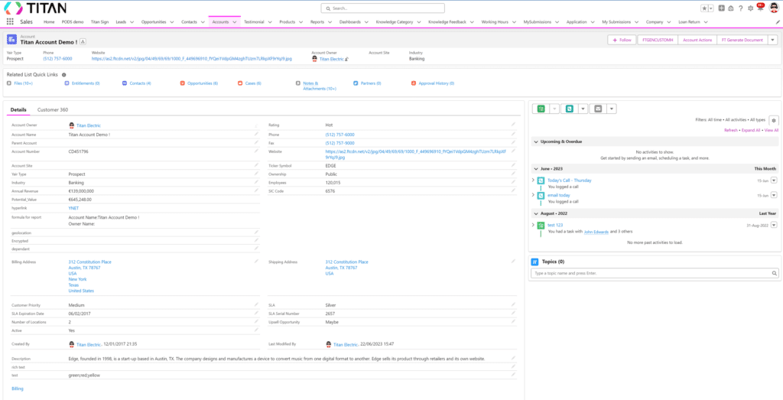This screenshot has height=400, width=783.
Task: Open the Titan Sign tab
Action: [99, 22]
